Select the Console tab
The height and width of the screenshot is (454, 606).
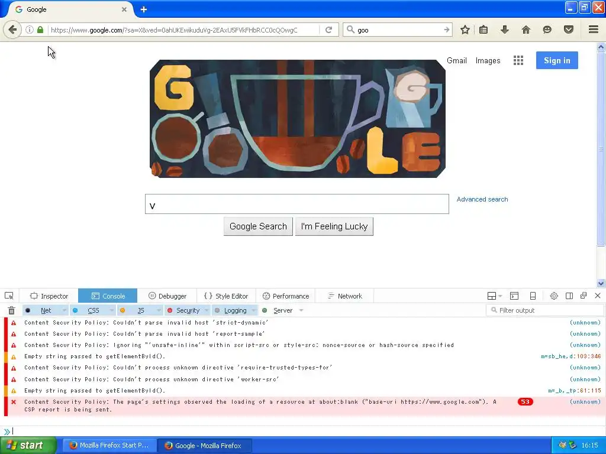(108, 296)
